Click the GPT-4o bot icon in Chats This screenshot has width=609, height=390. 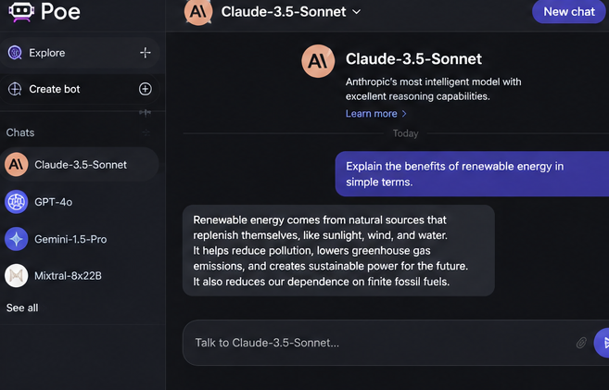17,202
